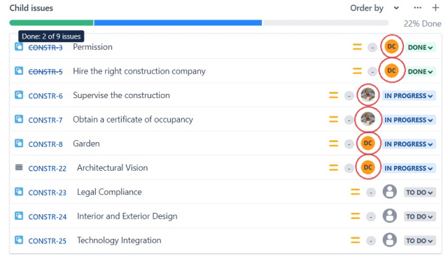Click the unassigned avatar on Technology Integration row

coord(390,239)
